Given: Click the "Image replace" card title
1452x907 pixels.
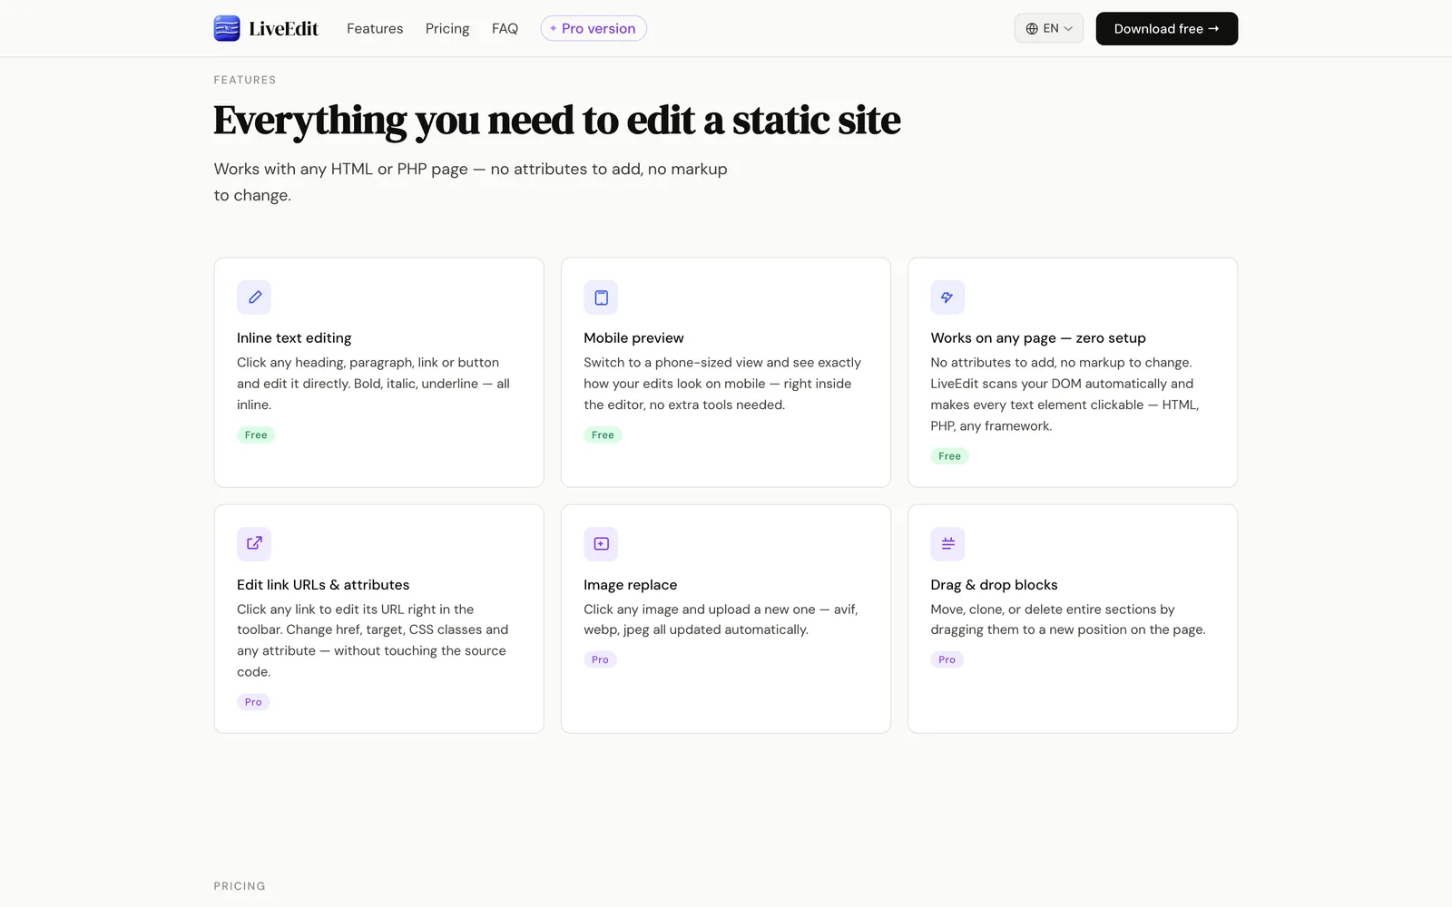Looking at the screenshot, I should (631, 585).
